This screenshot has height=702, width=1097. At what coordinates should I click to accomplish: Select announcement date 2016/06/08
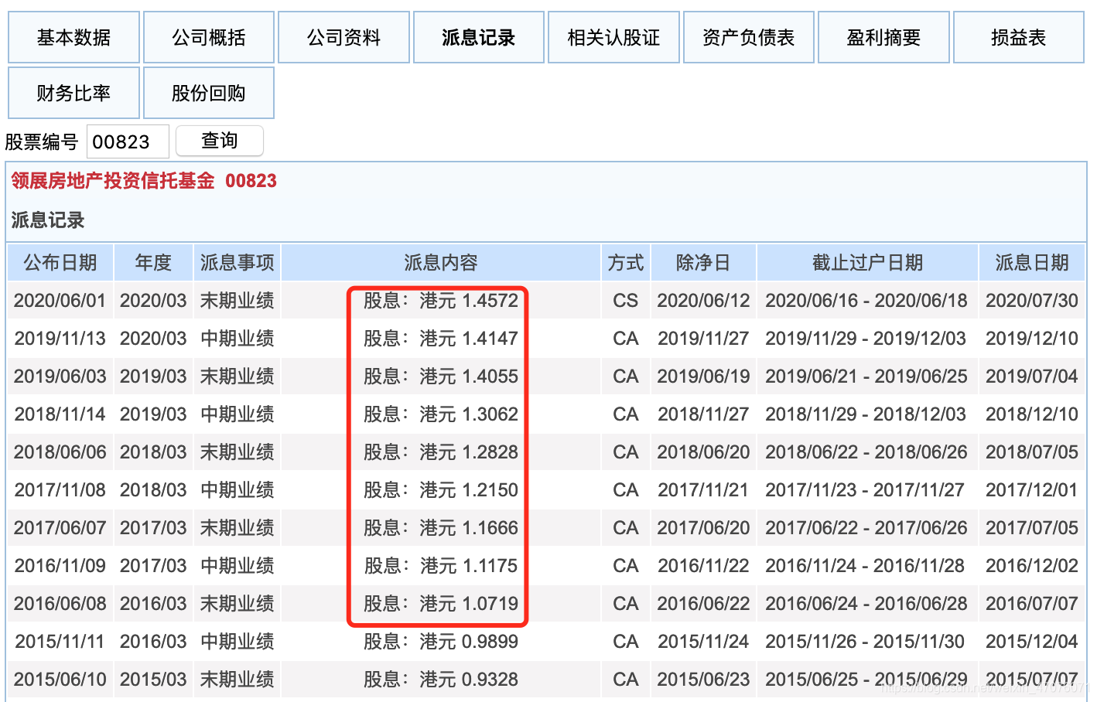[60, 604]
